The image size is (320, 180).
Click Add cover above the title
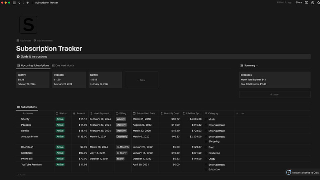point(24,41)
